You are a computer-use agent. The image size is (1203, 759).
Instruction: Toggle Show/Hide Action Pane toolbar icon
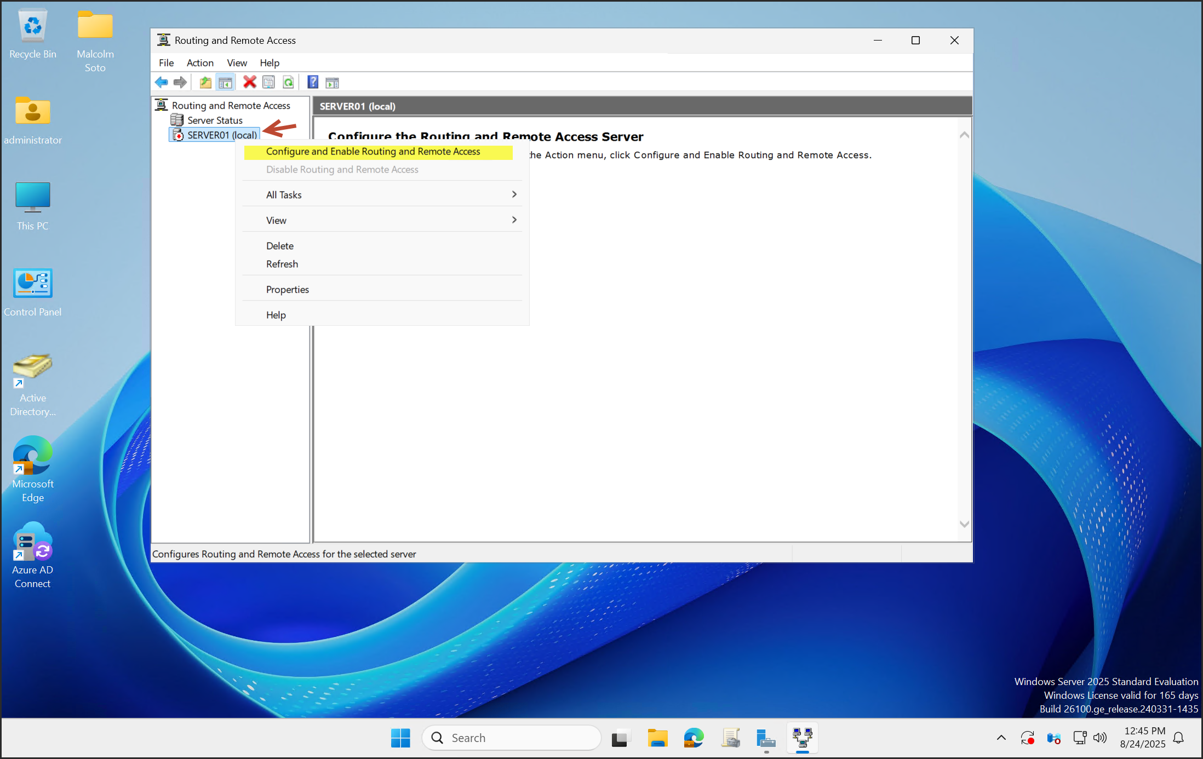[332, 82]
